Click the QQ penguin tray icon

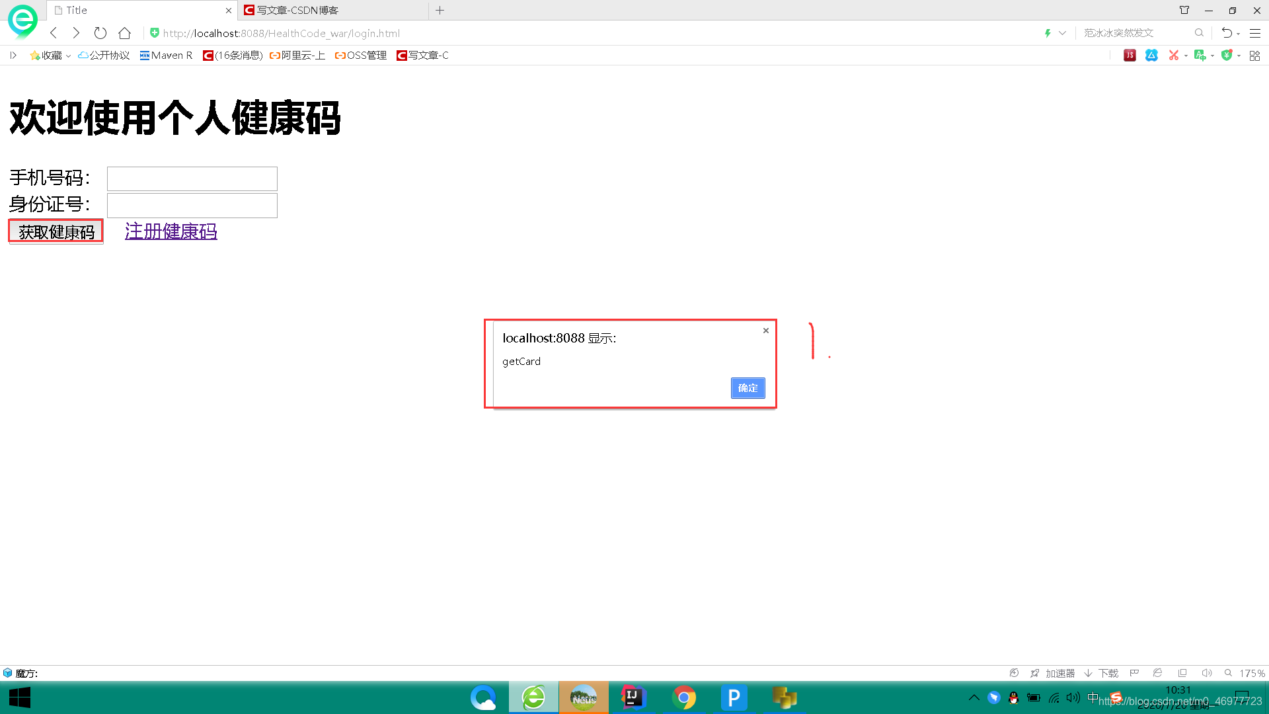[x=1014, y=698]
